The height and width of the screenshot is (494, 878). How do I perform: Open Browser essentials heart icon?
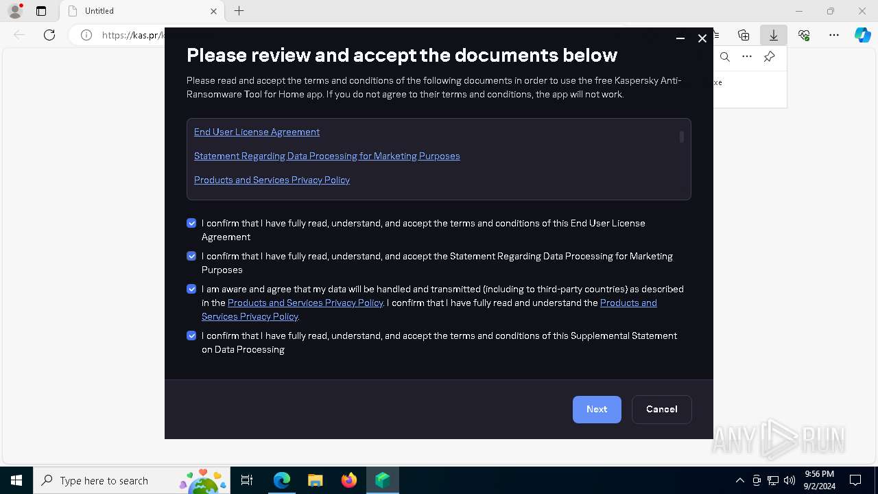click(804, 35)
